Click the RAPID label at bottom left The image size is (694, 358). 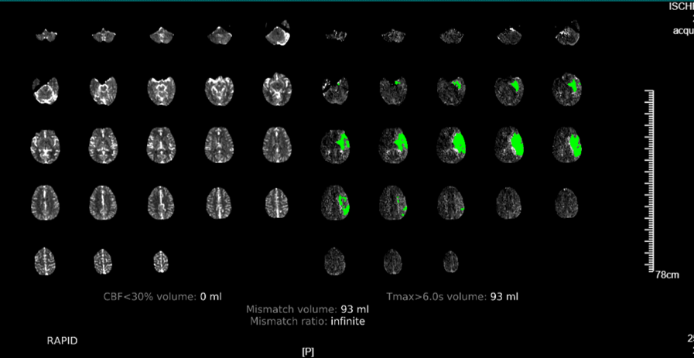[x=63, y=340]
